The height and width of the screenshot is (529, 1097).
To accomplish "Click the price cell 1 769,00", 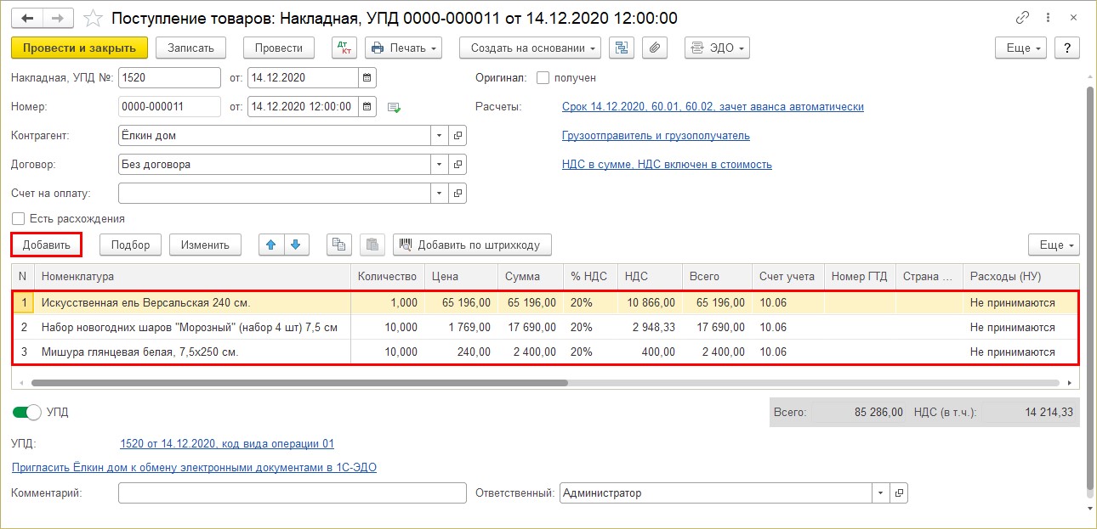I will (x=461, y=327).
